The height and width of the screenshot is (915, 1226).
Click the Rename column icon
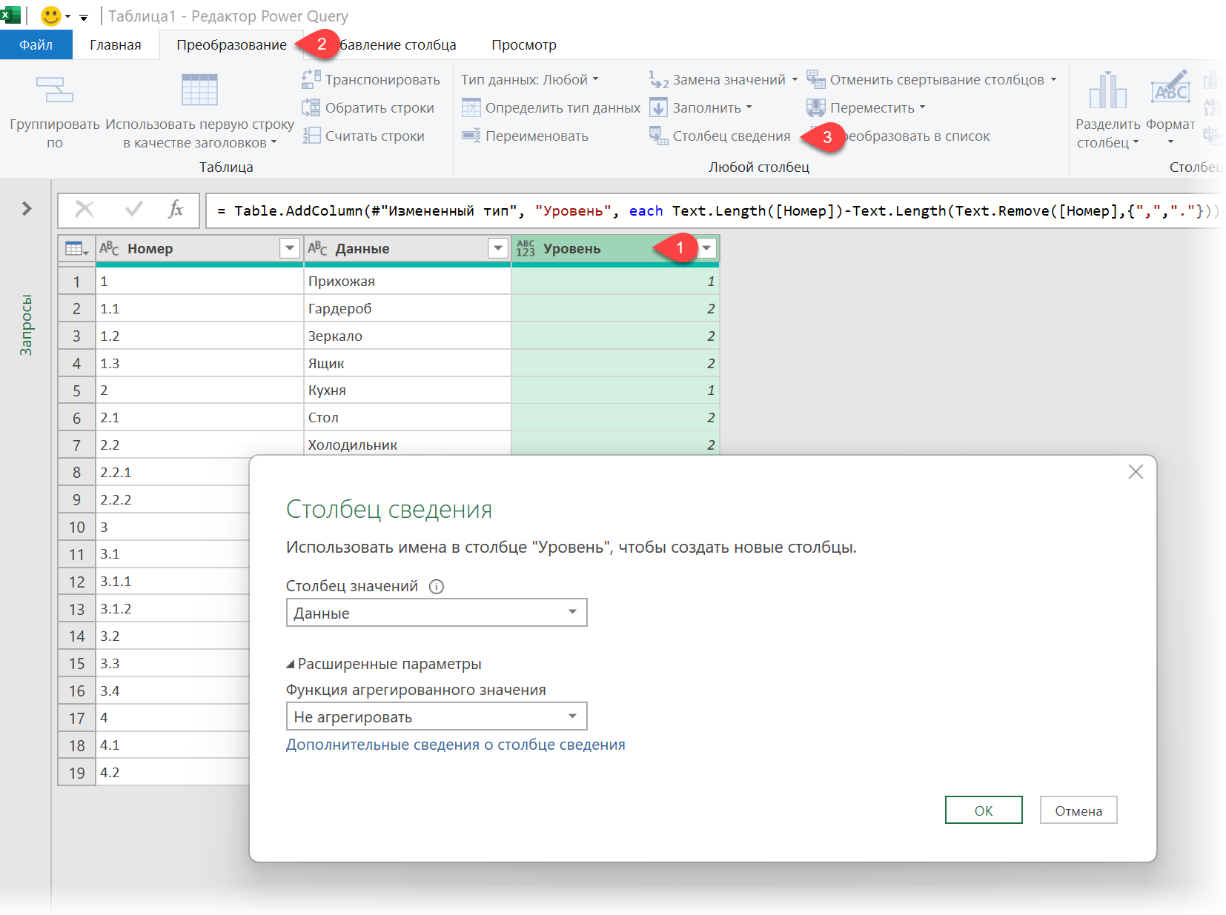tap(471, 136)
